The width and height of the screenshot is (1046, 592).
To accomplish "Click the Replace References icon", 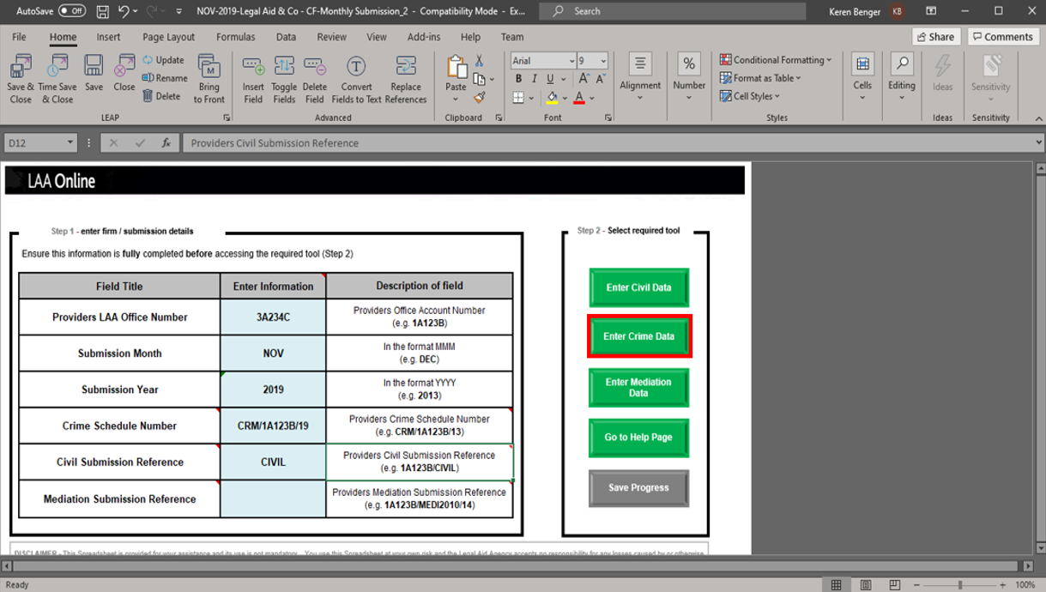I will (x=406, y=67).
